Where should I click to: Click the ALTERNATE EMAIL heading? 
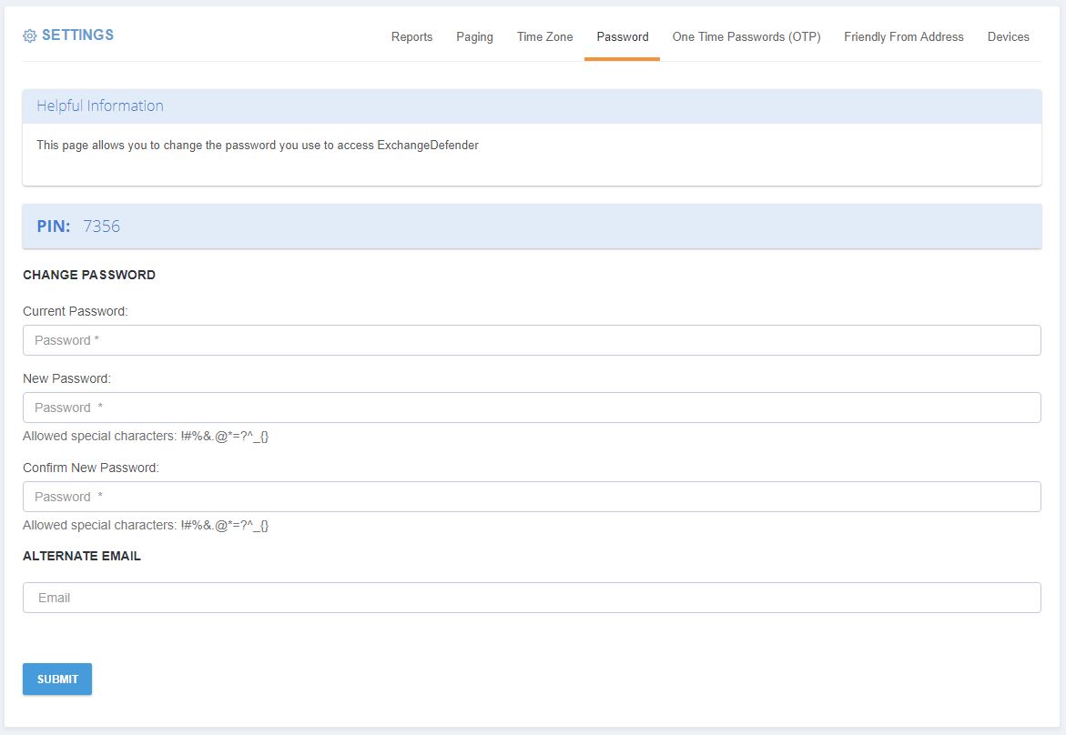pyautogui.click(x=82, y=557)
